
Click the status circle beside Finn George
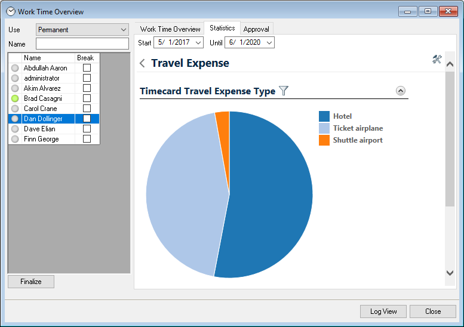[x=15, y=139]
